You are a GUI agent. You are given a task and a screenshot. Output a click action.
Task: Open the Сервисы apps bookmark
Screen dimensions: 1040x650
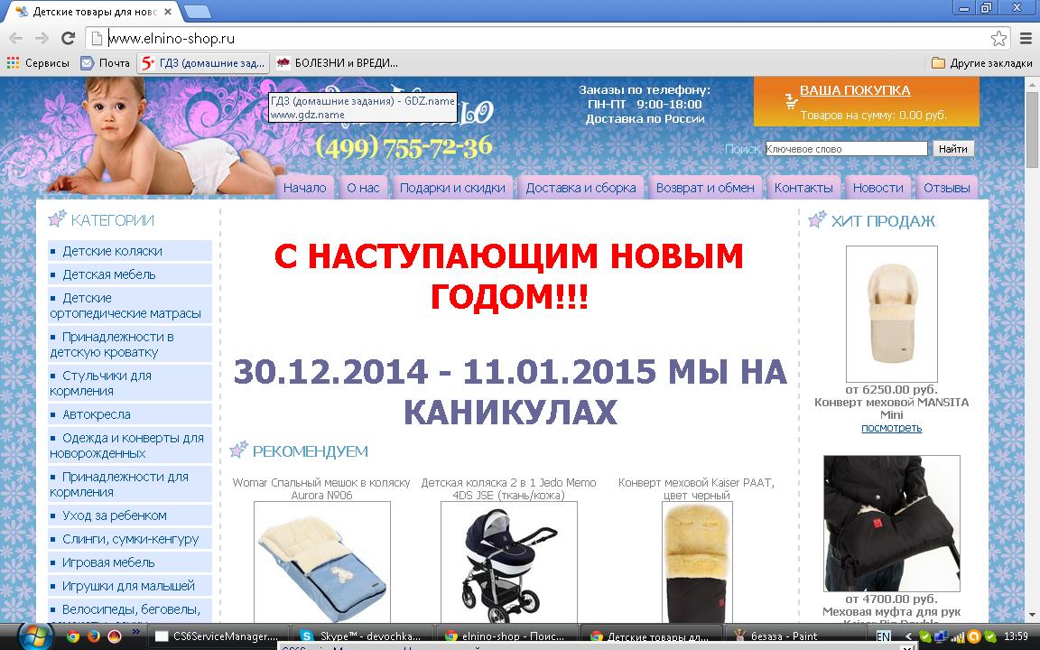38,63
